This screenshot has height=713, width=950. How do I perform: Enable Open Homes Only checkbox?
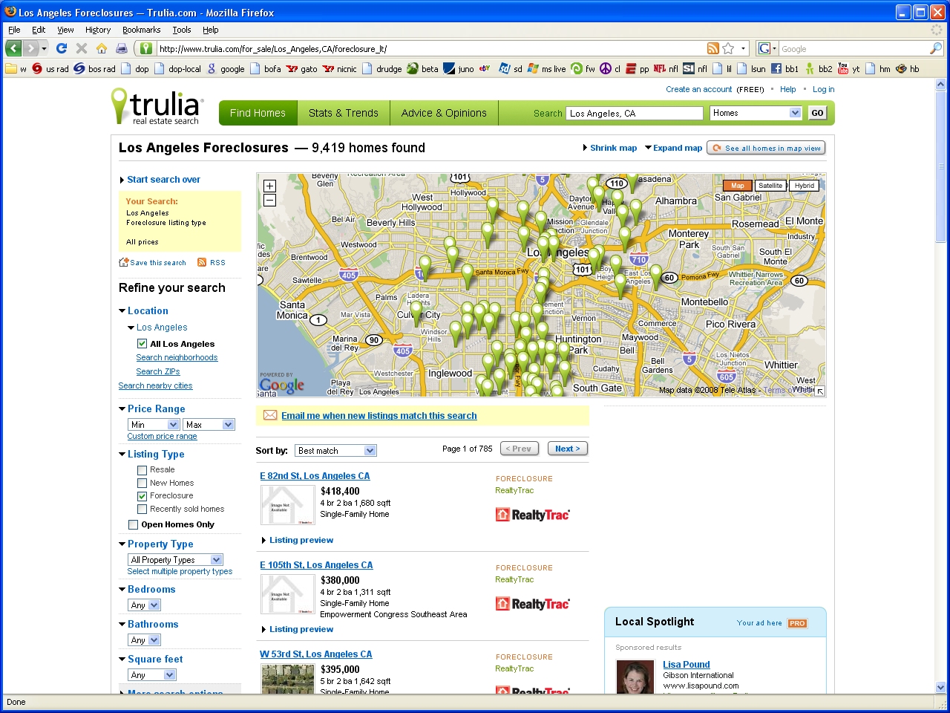pos(133,524)
